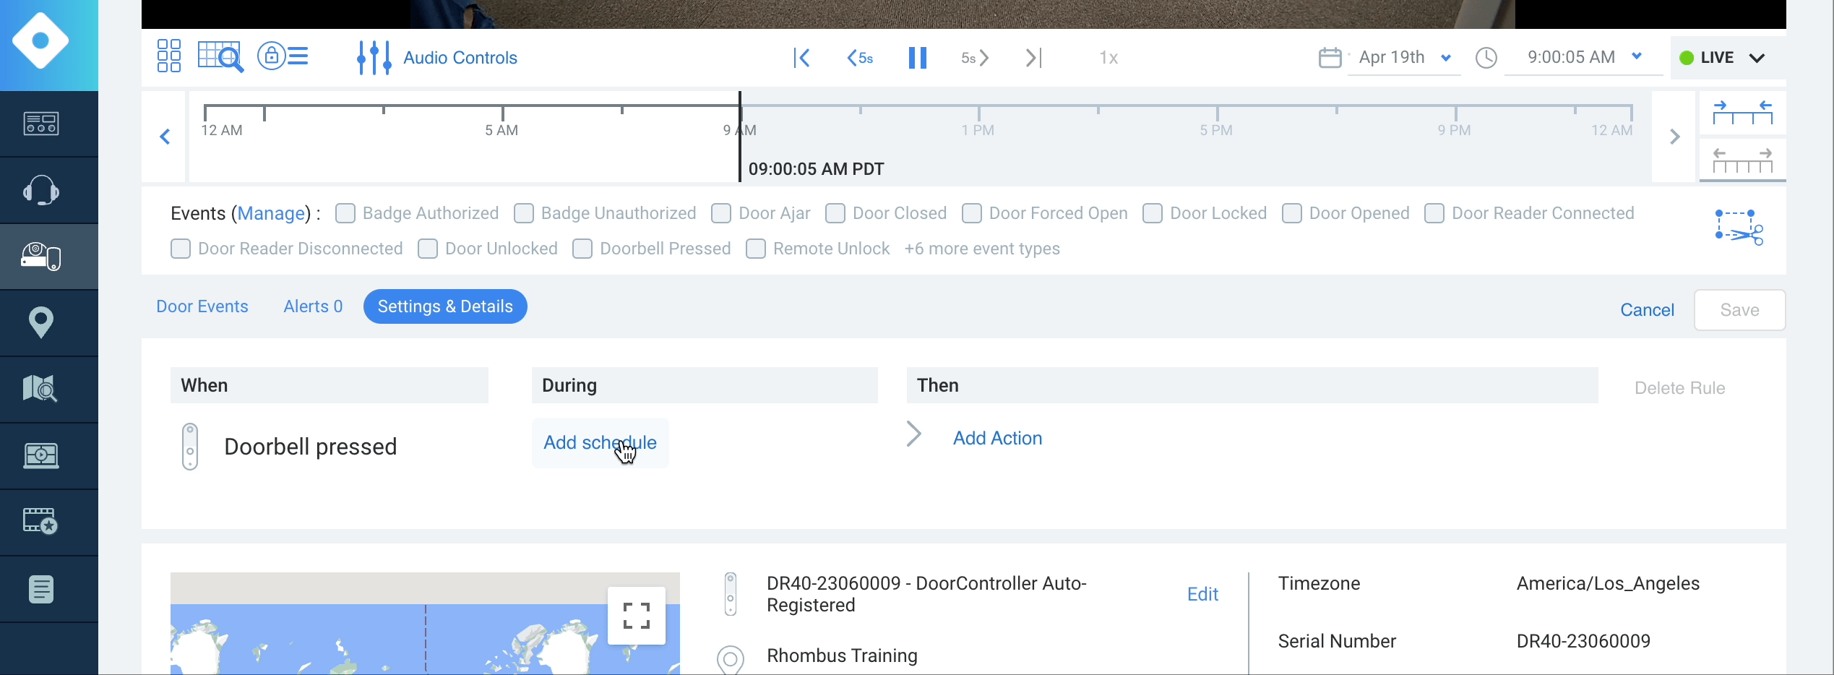The height and width of the screenshot is (675, 1834).
Task: Click the Save button
Action: 1739,309
